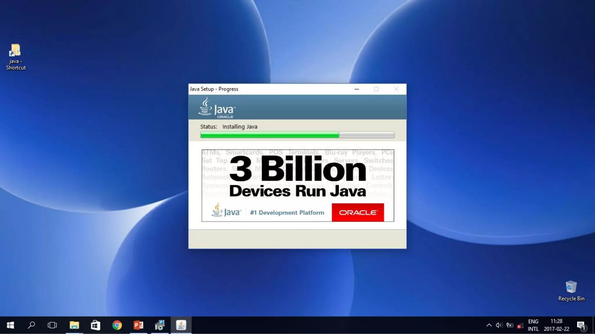Launch File Explorer from taskbar
The height and width of the screenshot is (334, 595).
point(74,325)
